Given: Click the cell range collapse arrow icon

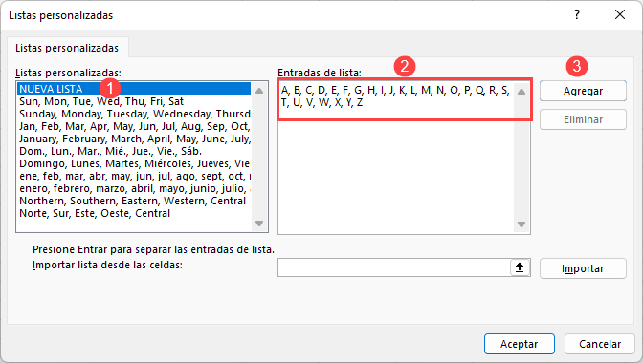Looking at the screenshot, I should 520,267.
